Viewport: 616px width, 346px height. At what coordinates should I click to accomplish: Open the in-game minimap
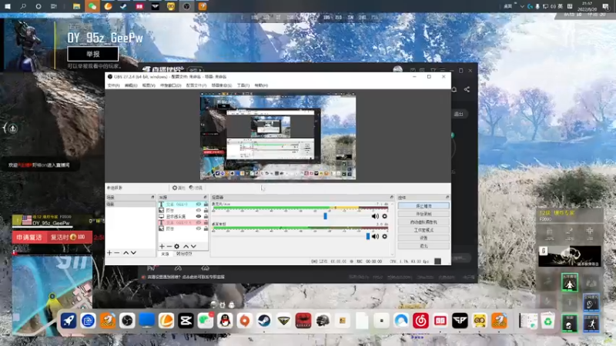pos(52,295)
